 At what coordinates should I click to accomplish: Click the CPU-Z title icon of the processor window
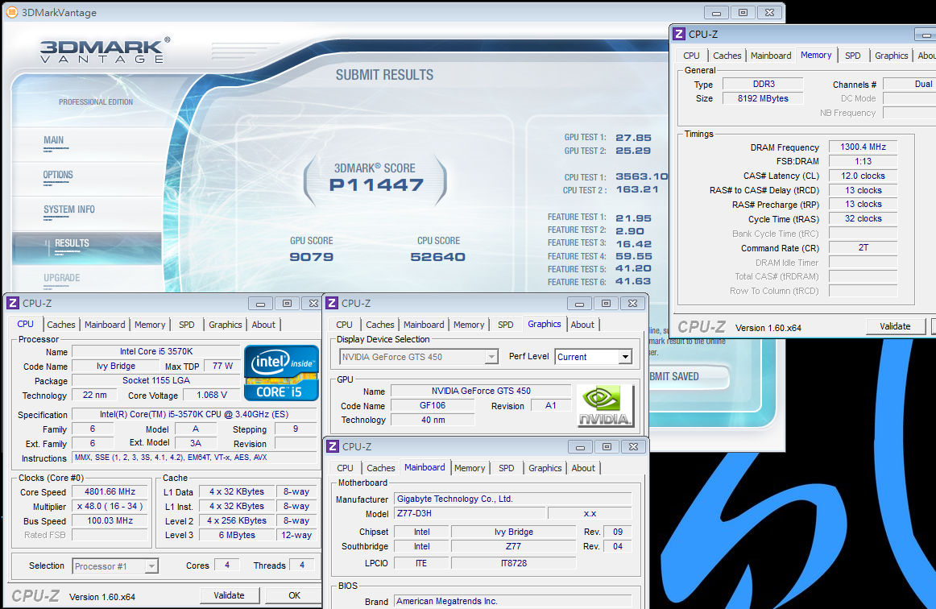coord(13,304)
